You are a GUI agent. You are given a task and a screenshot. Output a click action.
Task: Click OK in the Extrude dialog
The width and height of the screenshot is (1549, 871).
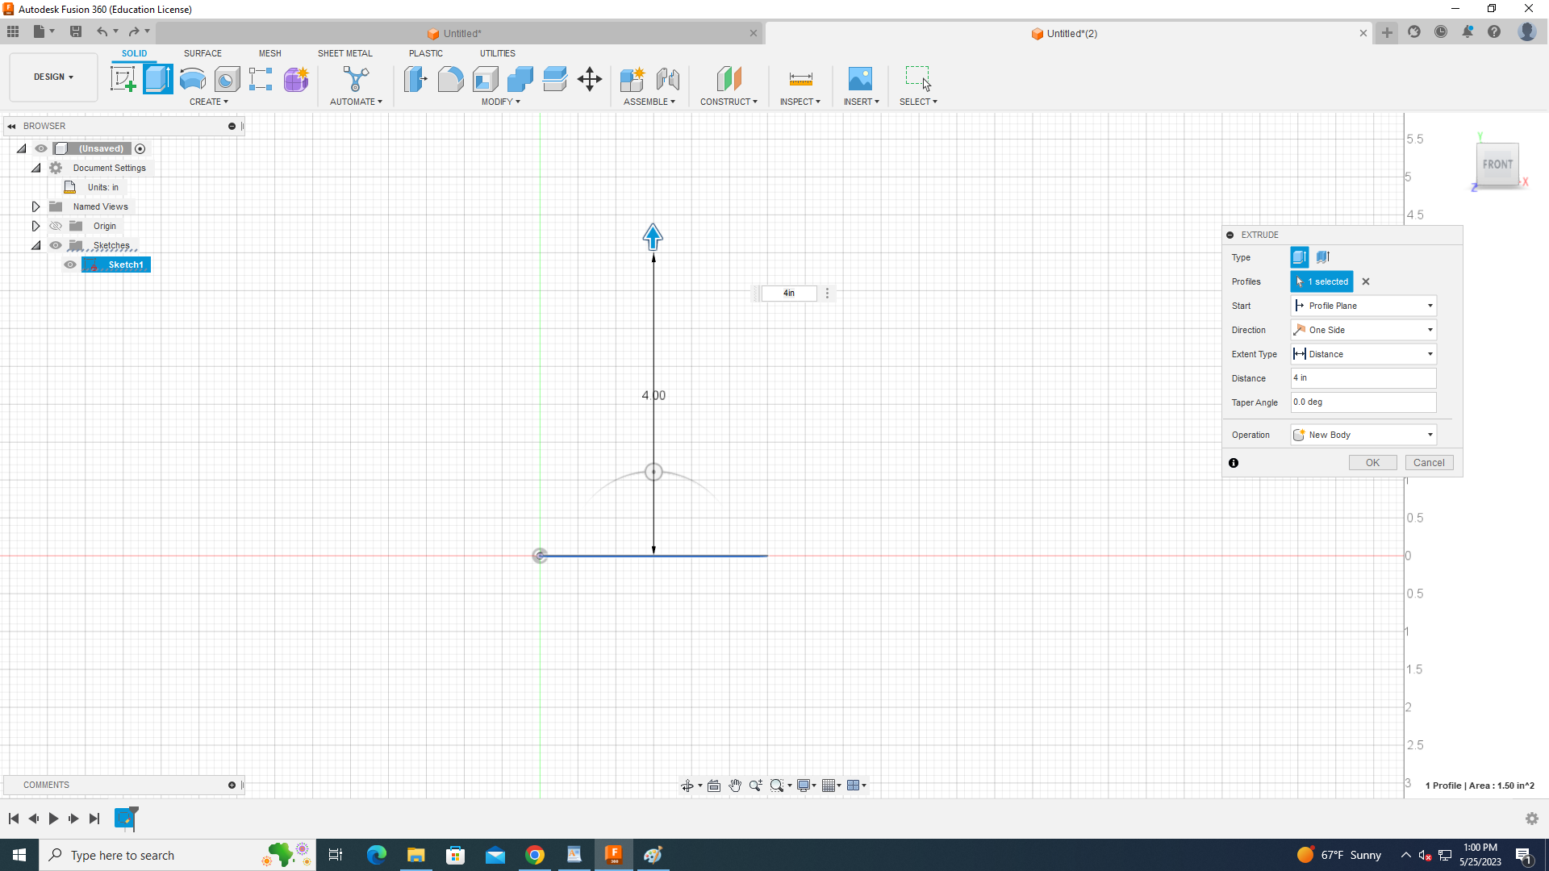(x=1372, y=463)
